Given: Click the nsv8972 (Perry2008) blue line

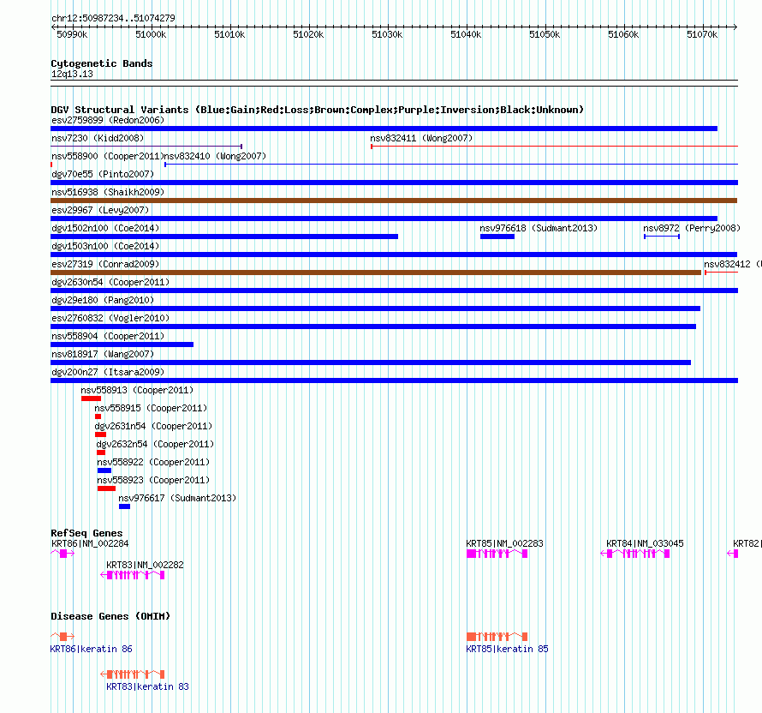Looking at the screenshot, I should click(x=662, y=237).
